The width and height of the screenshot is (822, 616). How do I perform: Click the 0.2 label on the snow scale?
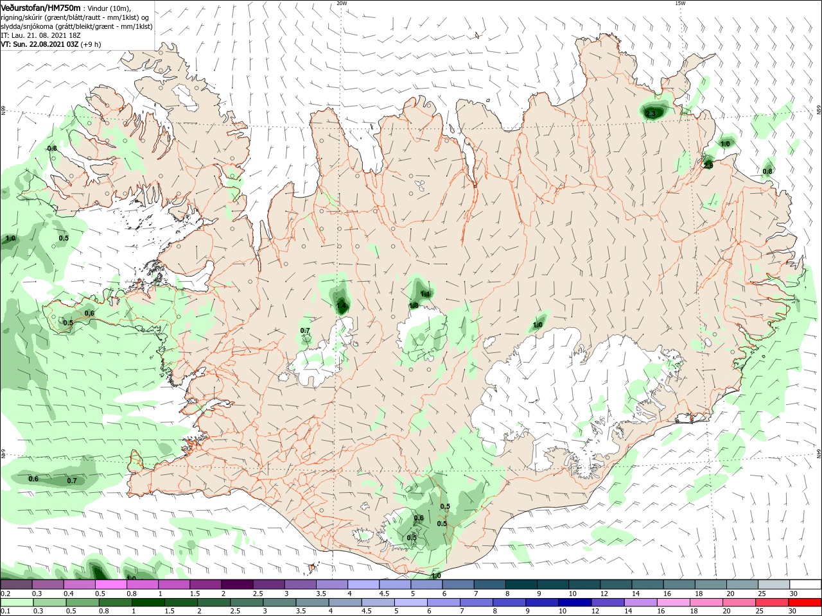pos(4,594)
